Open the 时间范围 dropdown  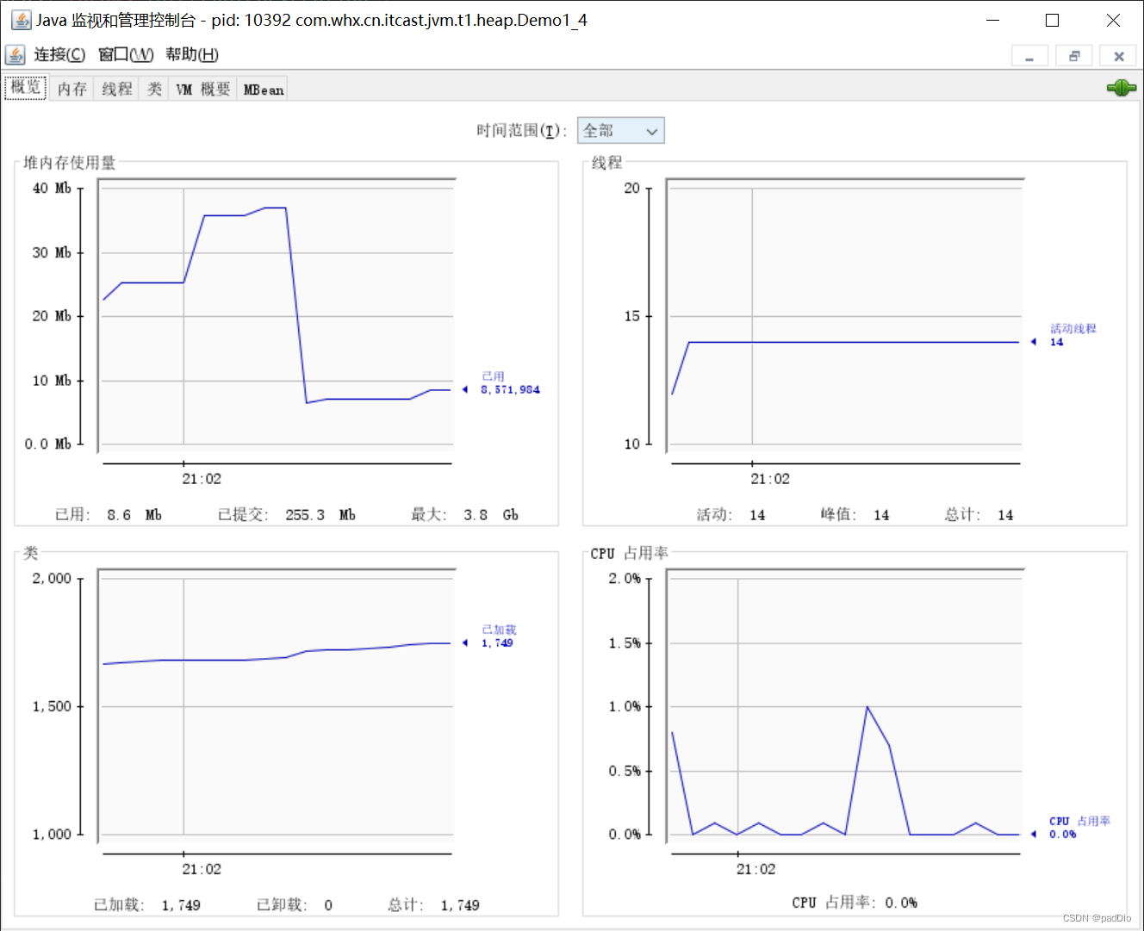(x=620, y=130)
